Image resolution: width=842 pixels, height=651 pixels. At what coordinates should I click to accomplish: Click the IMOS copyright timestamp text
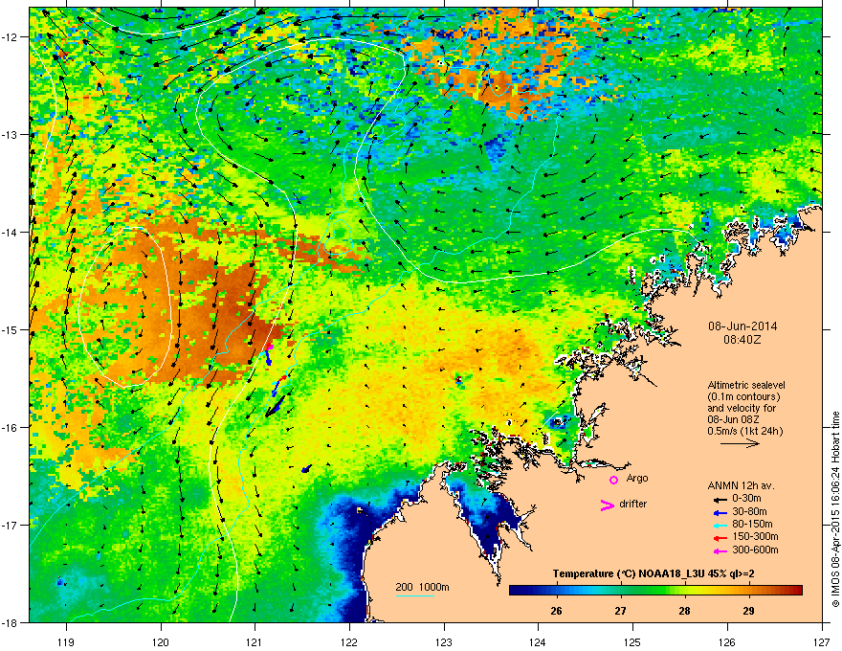pos(835,509)
